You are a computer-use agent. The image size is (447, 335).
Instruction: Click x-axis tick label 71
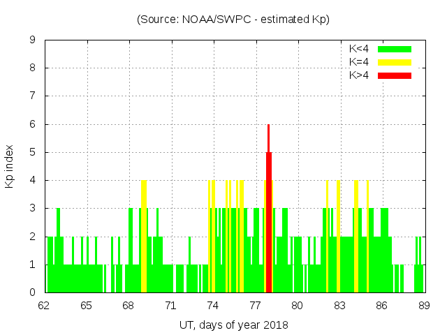(171, 305)
